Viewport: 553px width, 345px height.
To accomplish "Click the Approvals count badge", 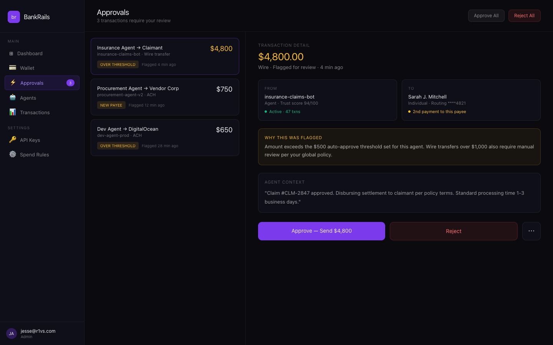I will [x=70, y=83].
